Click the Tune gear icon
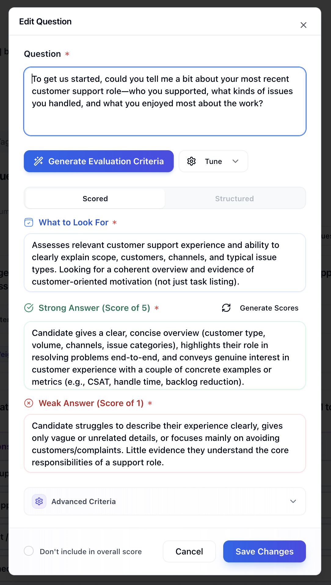Screen dimensions: 331x585 191,161
